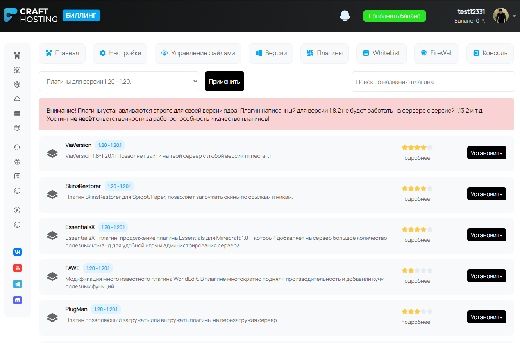Open the hexagon cube sidebar icon
The image size is (520, 343).
click(17, 84)
